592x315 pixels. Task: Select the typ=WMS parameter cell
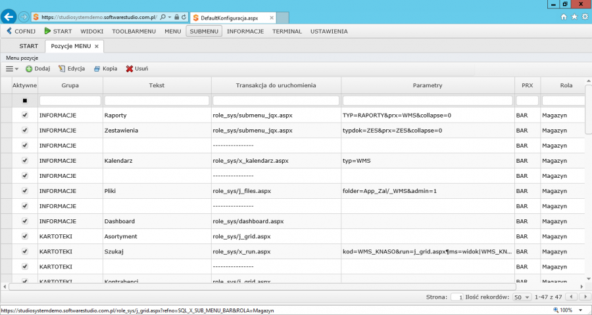click(428, 161)
